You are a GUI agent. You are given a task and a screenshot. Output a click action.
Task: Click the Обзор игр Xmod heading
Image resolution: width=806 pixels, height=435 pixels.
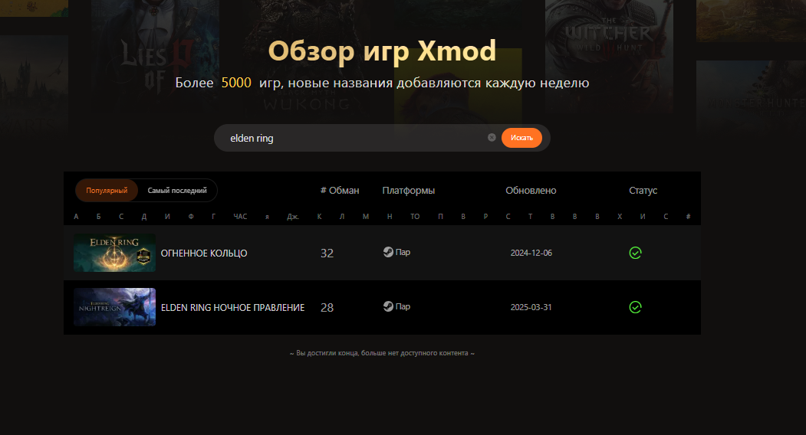(382, 51)
